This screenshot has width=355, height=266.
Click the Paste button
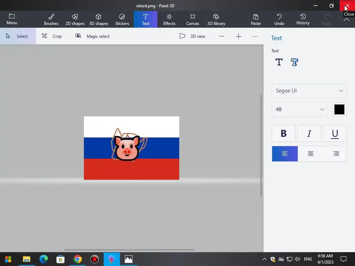click(x=256, y=19)
